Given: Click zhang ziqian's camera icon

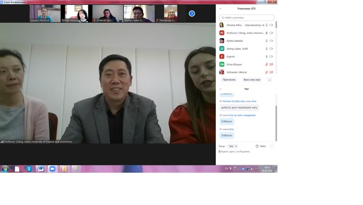Looking at the screenshot, I should (x=271, y=49).
